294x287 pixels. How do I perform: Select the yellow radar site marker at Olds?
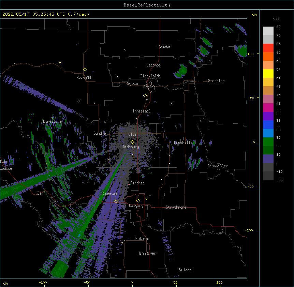click(132, 142)
